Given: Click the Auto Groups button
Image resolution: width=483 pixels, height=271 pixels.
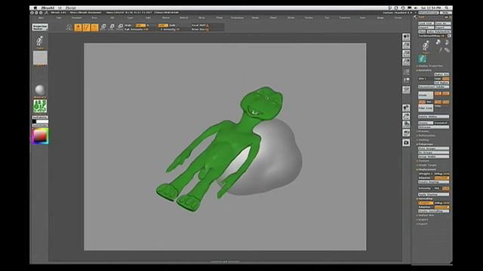Looking at the screenshot, I should 433,148.
